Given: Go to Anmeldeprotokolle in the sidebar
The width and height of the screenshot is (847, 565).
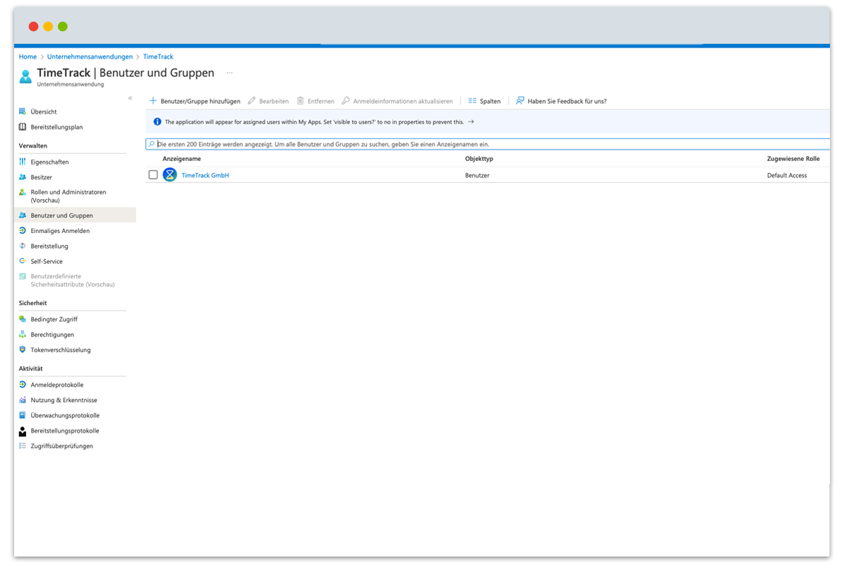Looking at the screenshot, I should [x=56, y=385].
